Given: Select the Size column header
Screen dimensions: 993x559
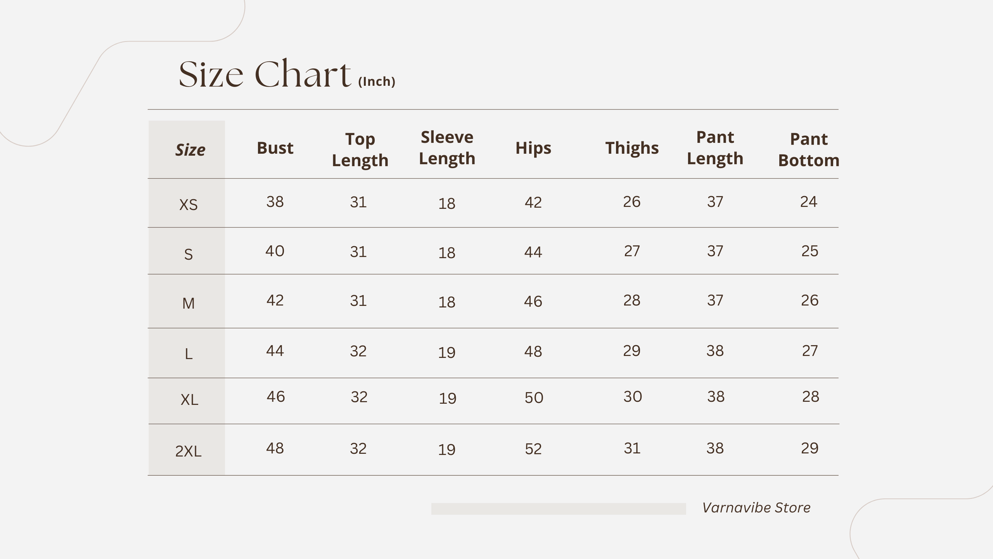Looking at the screenshot, I should click(x=190, y=150).
